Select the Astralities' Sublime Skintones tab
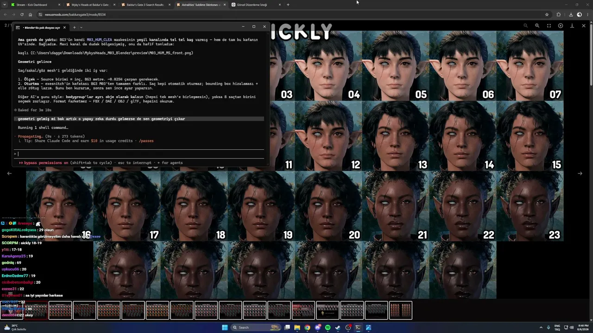The height and width of the screenshot is (333, 593). pyautogui.click(x=201, y=5)
